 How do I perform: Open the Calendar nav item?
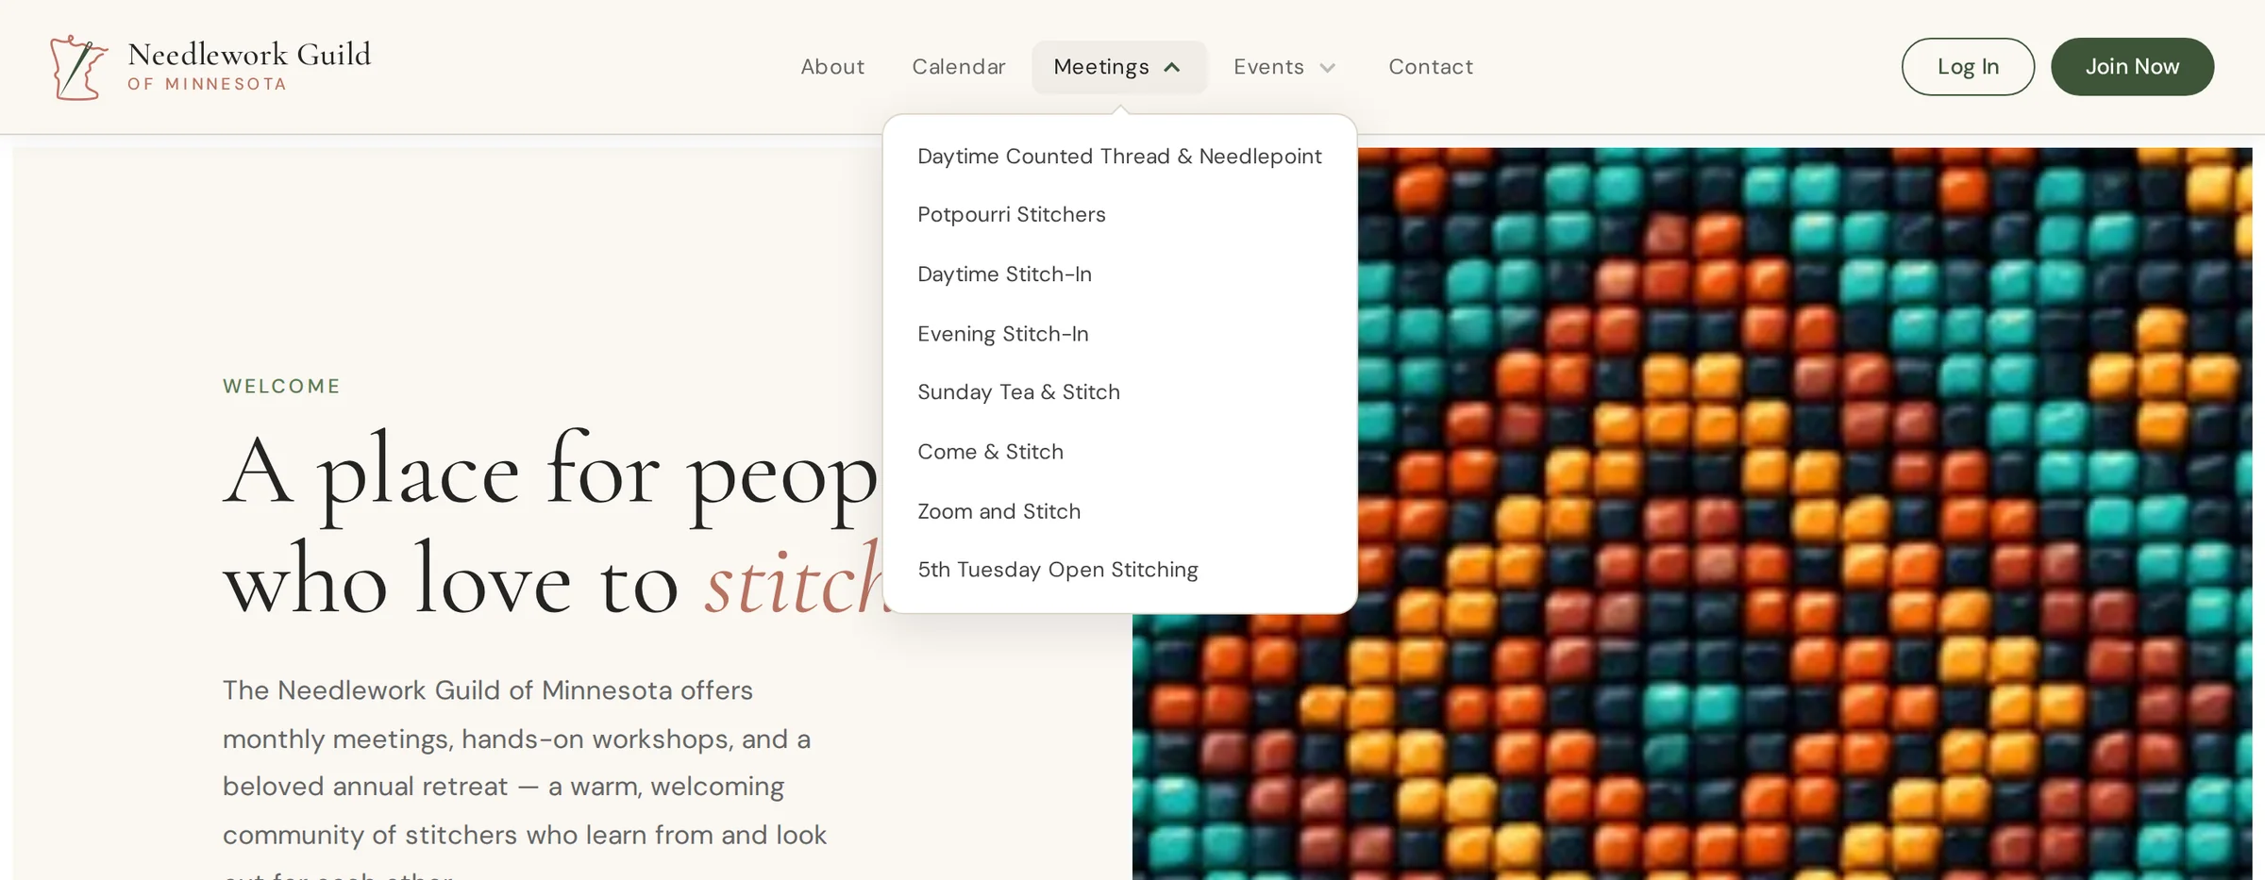pos(959,67)
